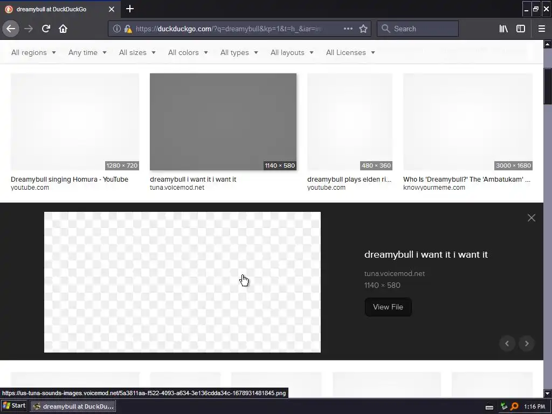The image size is (552, 414).
Task: Click knowyourmeme.com source text
Action: pyautogui.click(x=434, y=188)
